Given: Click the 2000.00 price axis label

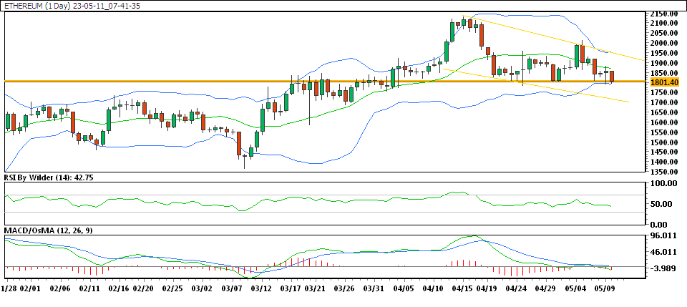Looking at the screenshot, I should 665,43.
